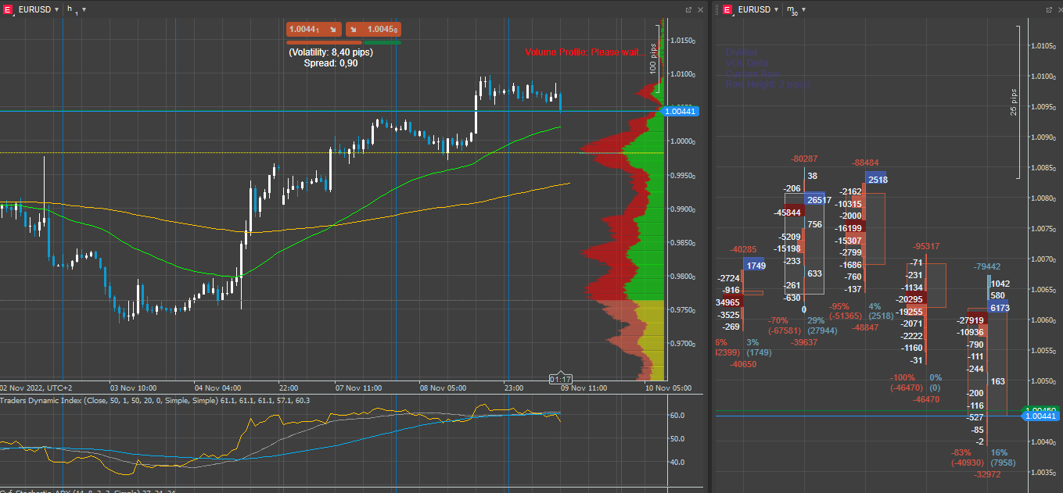
Task: Click the 1.0035 price label on m30 axis
Action: 1044,472
